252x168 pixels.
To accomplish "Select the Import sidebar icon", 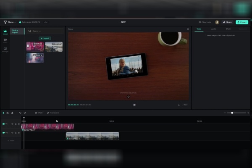I will coord(5,32).
